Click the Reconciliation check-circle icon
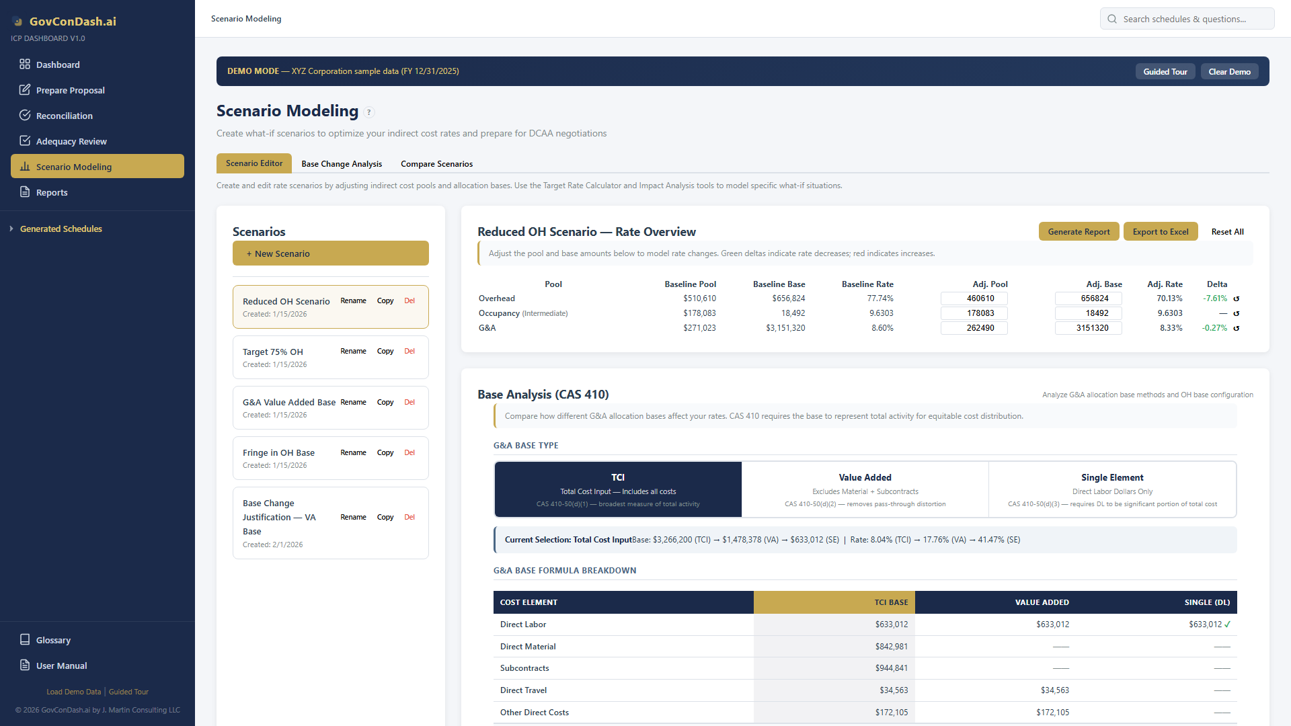1291x726 pixels. coord(25,116)
